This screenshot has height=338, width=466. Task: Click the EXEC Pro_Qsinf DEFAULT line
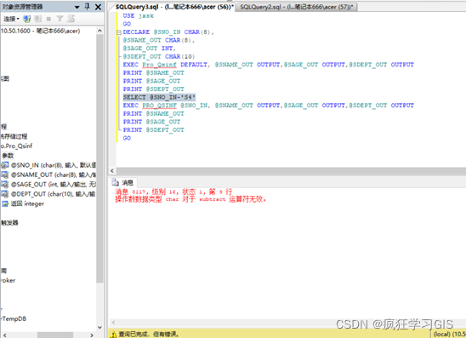tap(269, 65)
